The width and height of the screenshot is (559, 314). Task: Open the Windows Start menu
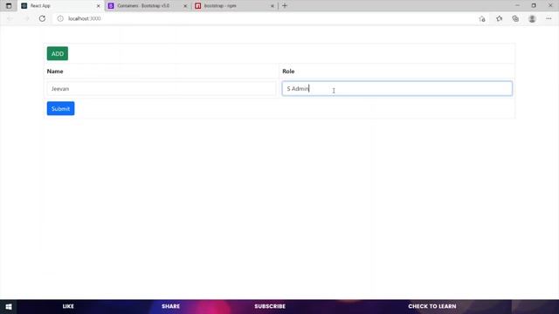click(9, 306)
